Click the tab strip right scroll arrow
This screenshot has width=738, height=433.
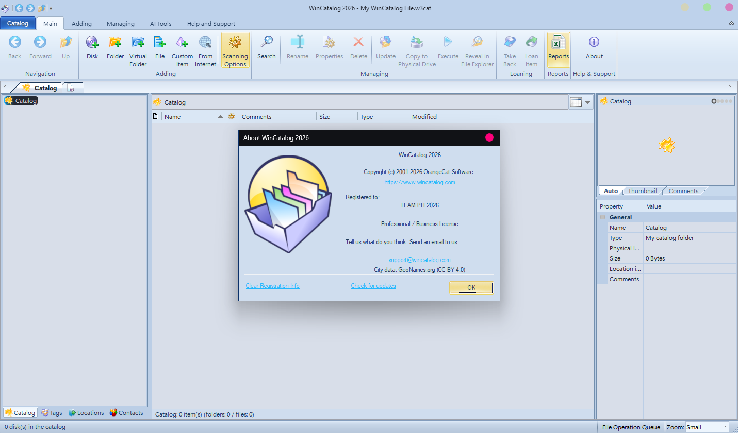[730, 88]
